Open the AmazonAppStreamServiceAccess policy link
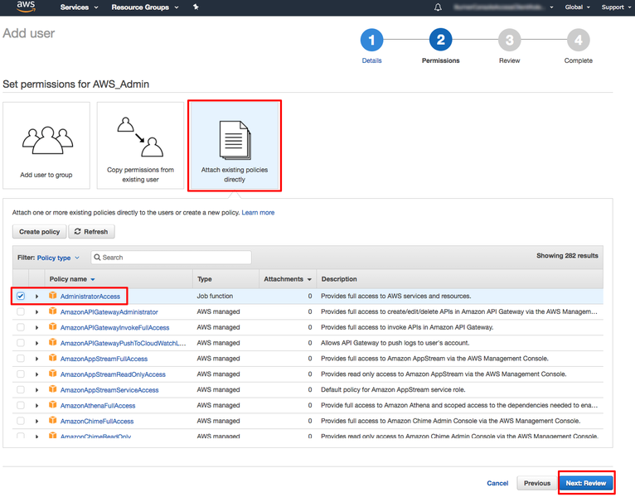The image size is (635, 497). [109, 390]
